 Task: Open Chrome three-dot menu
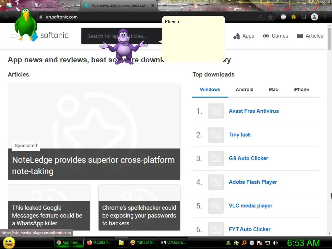point(325,17)
